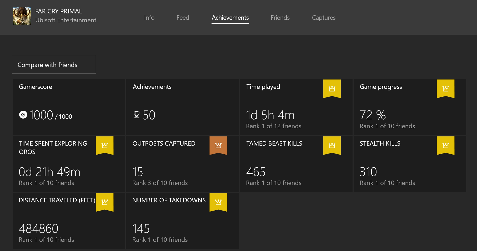The image size is (477, 251).
Task: Click crown badge on Number of Takedowns
Action: pos(218,202)
